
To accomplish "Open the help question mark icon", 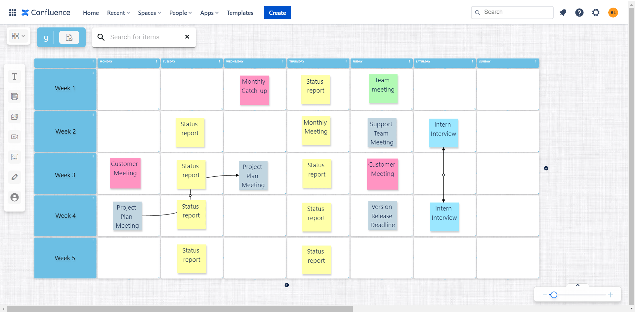I will [x=579, y=13].
